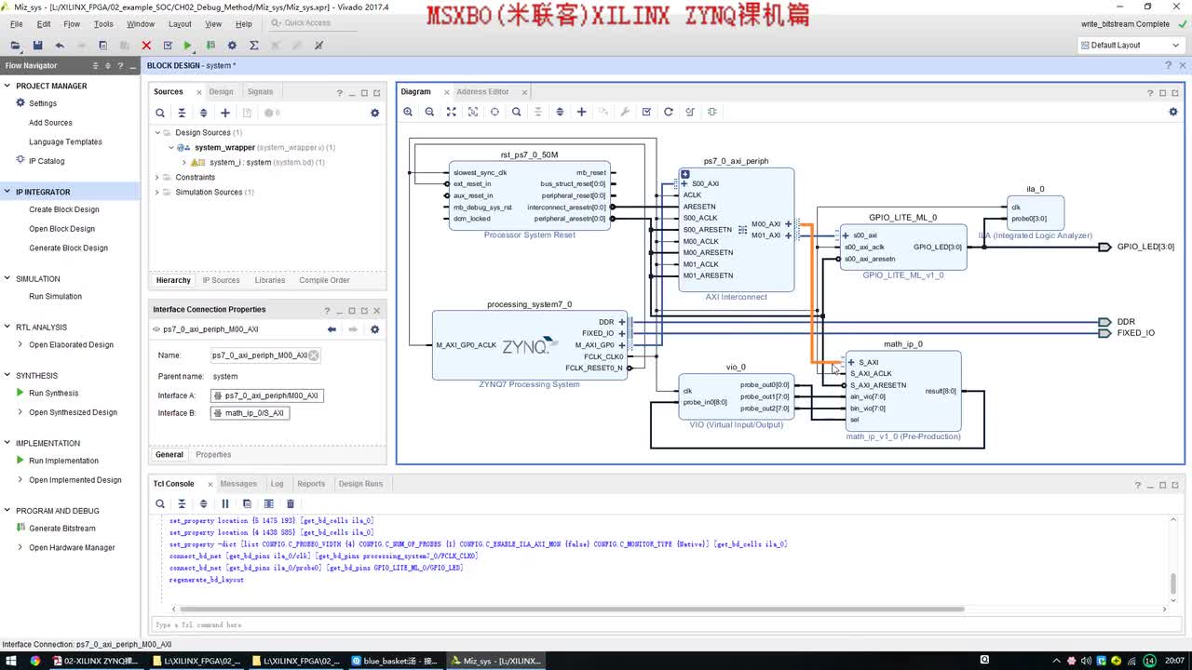Image resolution: width=1192 pixels, height=670 pixels.
Task: Open the Default Layout dropdown
Action: pos(1130,45)
